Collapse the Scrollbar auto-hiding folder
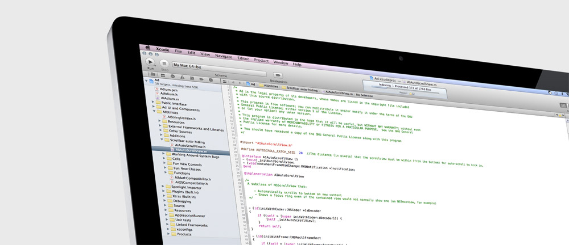Screen dimensions: 569x245 pos(162,139)
